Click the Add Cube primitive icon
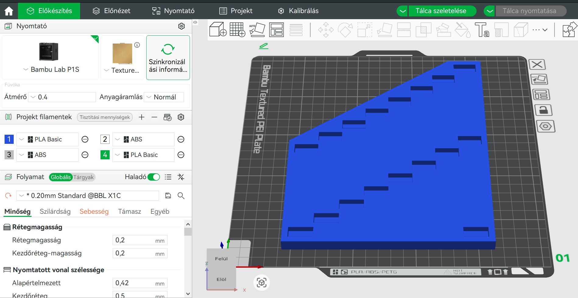This screenshot has width=578, height=298. coord(218,29)
